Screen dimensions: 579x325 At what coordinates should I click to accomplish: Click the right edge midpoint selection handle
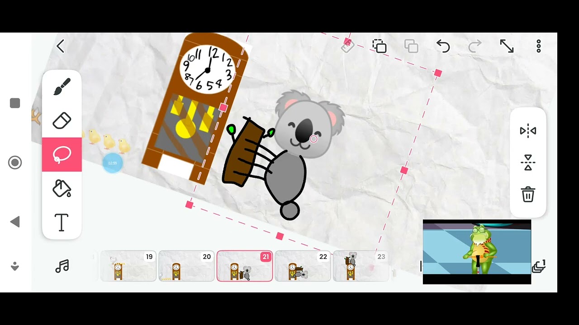point(404,170)
